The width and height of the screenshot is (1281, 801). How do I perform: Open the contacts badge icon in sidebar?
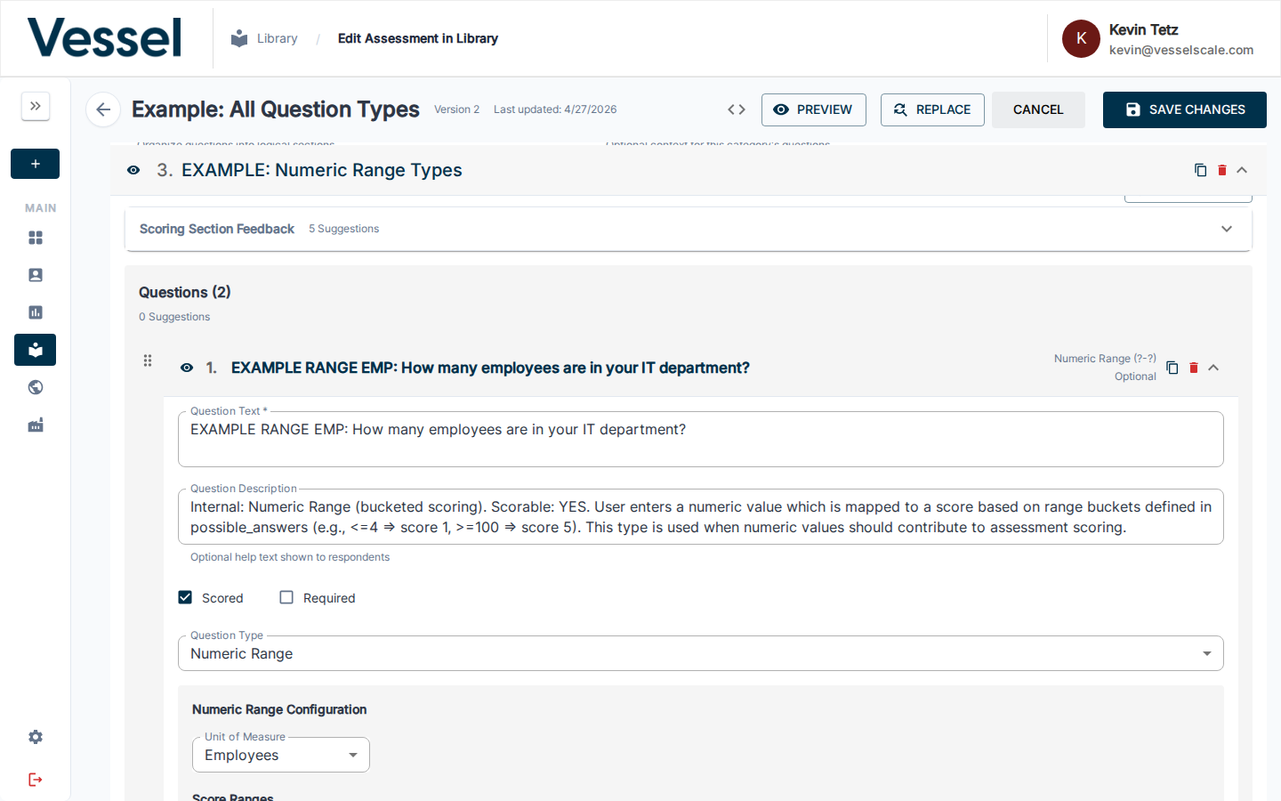[36, 275]
